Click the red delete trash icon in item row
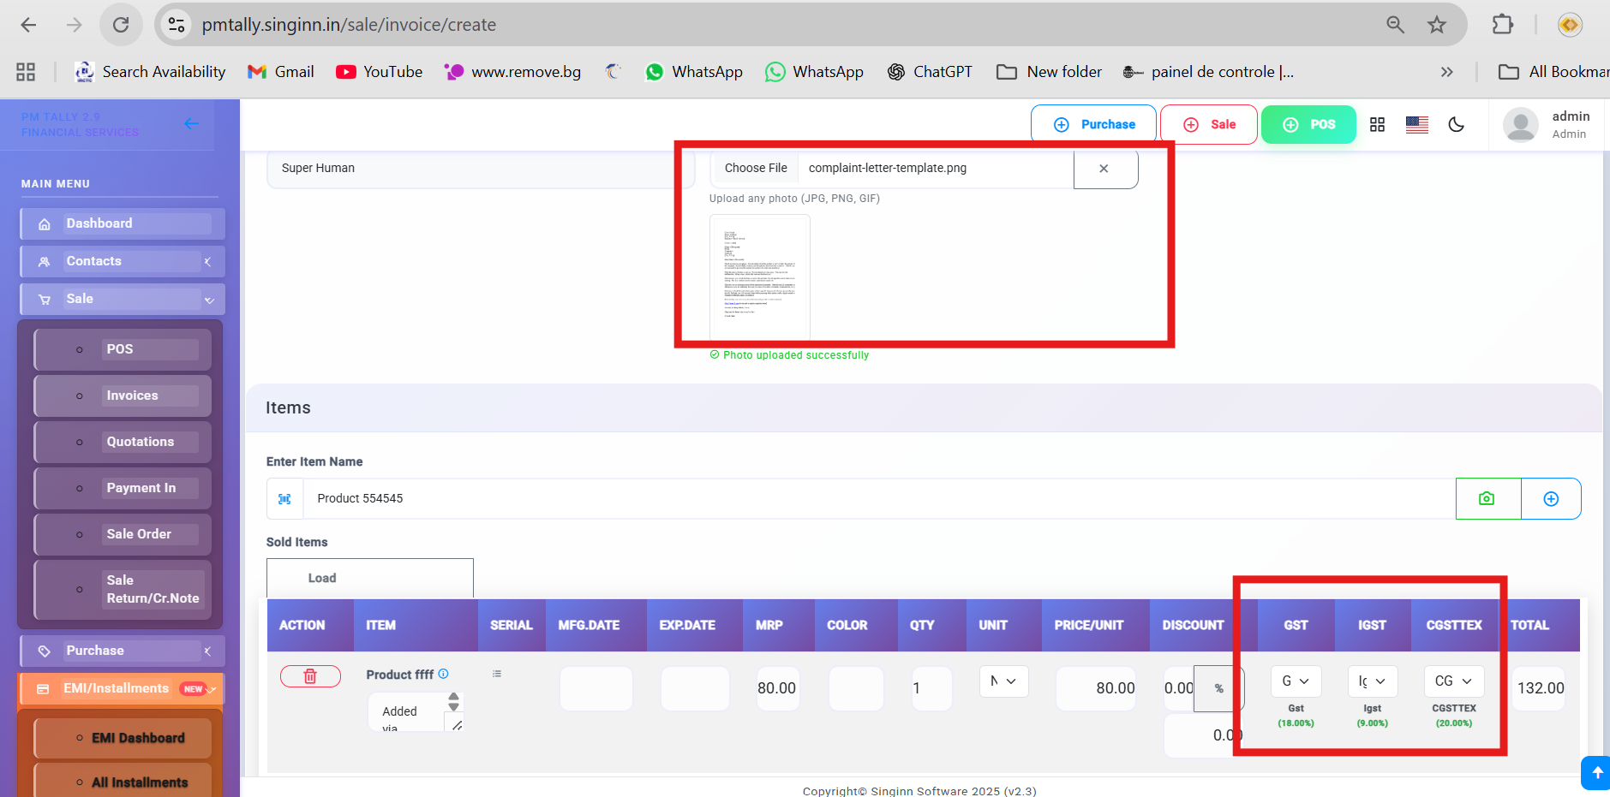The image size is (1610, 797). (x=310, y=676)
